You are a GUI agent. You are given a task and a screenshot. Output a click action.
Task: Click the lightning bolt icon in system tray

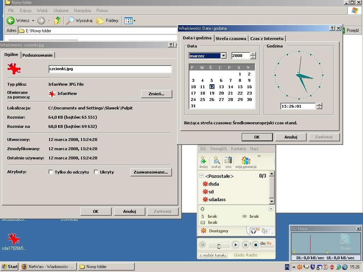[x=325, y=267]
